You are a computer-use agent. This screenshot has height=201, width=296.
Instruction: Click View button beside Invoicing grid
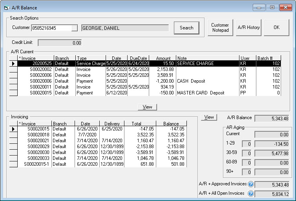click(x=209, y=117)
